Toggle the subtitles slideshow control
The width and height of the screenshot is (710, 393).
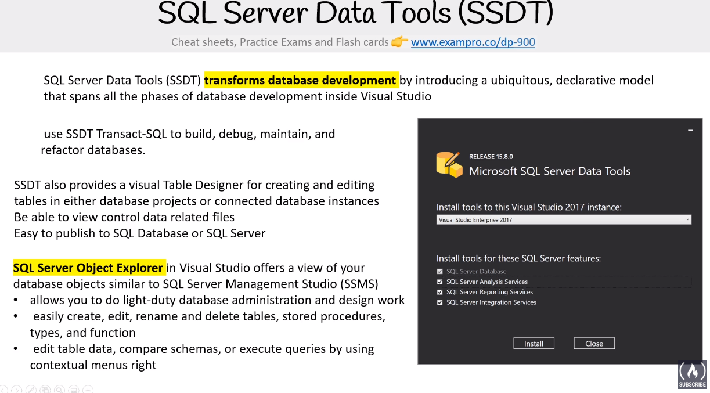click(x=74, y=390)
